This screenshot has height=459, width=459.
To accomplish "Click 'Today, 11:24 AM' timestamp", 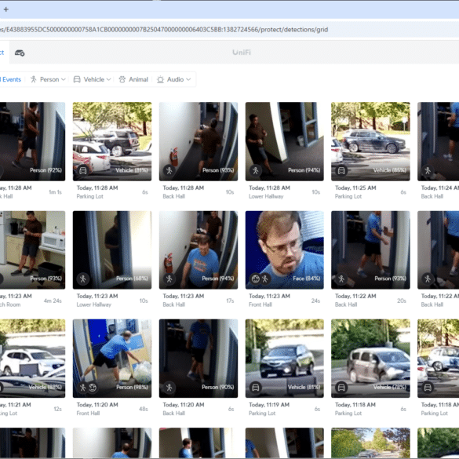I will coord(440,188).
